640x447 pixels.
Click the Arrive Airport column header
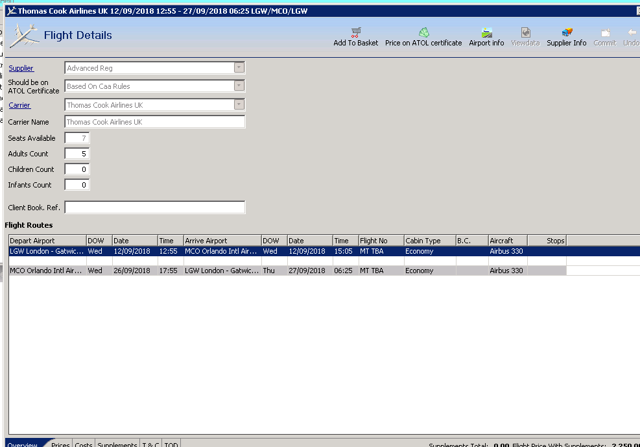[x=222, y=241]
